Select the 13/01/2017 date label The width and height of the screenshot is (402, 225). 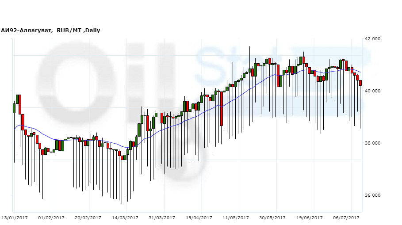coord(15,218)
